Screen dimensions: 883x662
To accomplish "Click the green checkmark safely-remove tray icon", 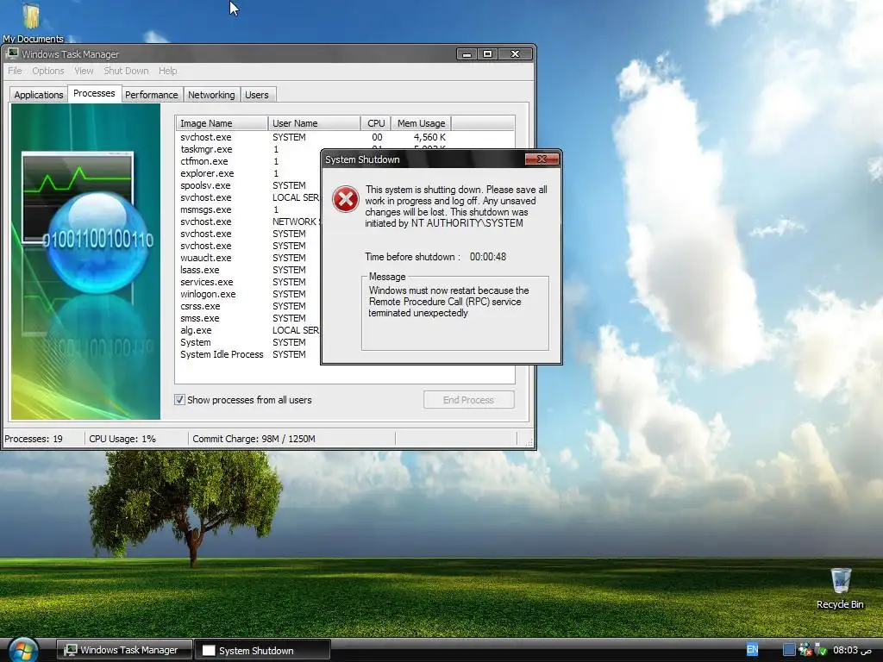I will 821,650.
